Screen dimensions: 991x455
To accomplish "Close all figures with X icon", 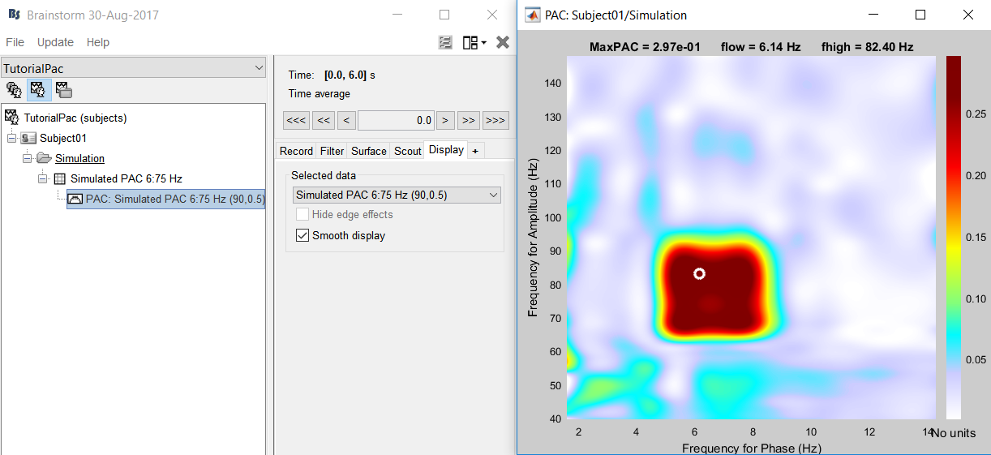I will (x=503, y=42).
